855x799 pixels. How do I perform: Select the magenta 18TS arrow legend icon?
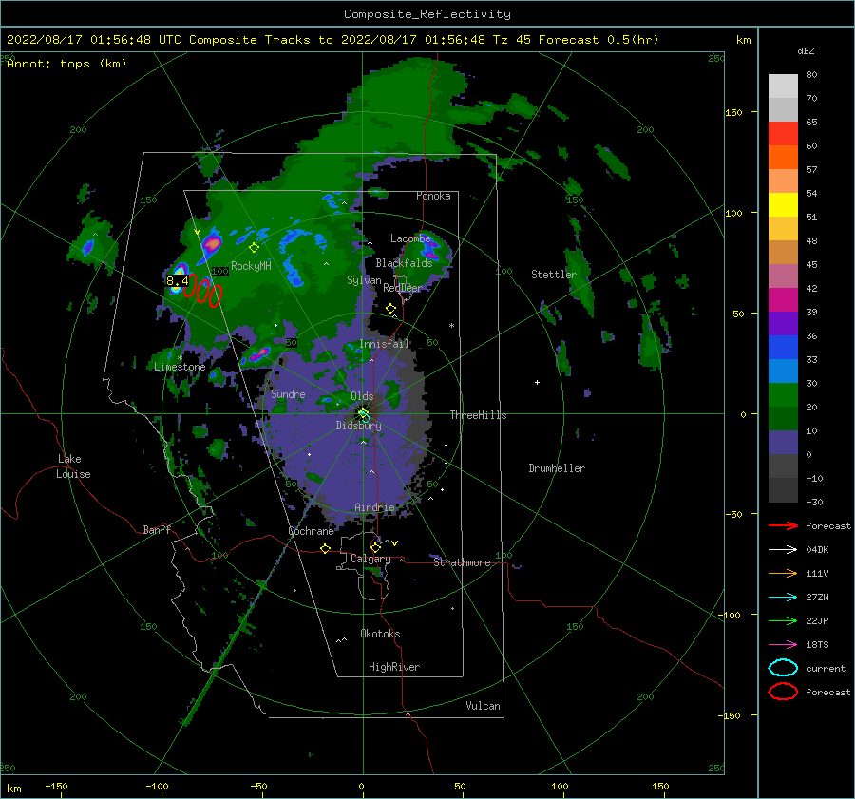pyautogui.click(x=783, y=645)
